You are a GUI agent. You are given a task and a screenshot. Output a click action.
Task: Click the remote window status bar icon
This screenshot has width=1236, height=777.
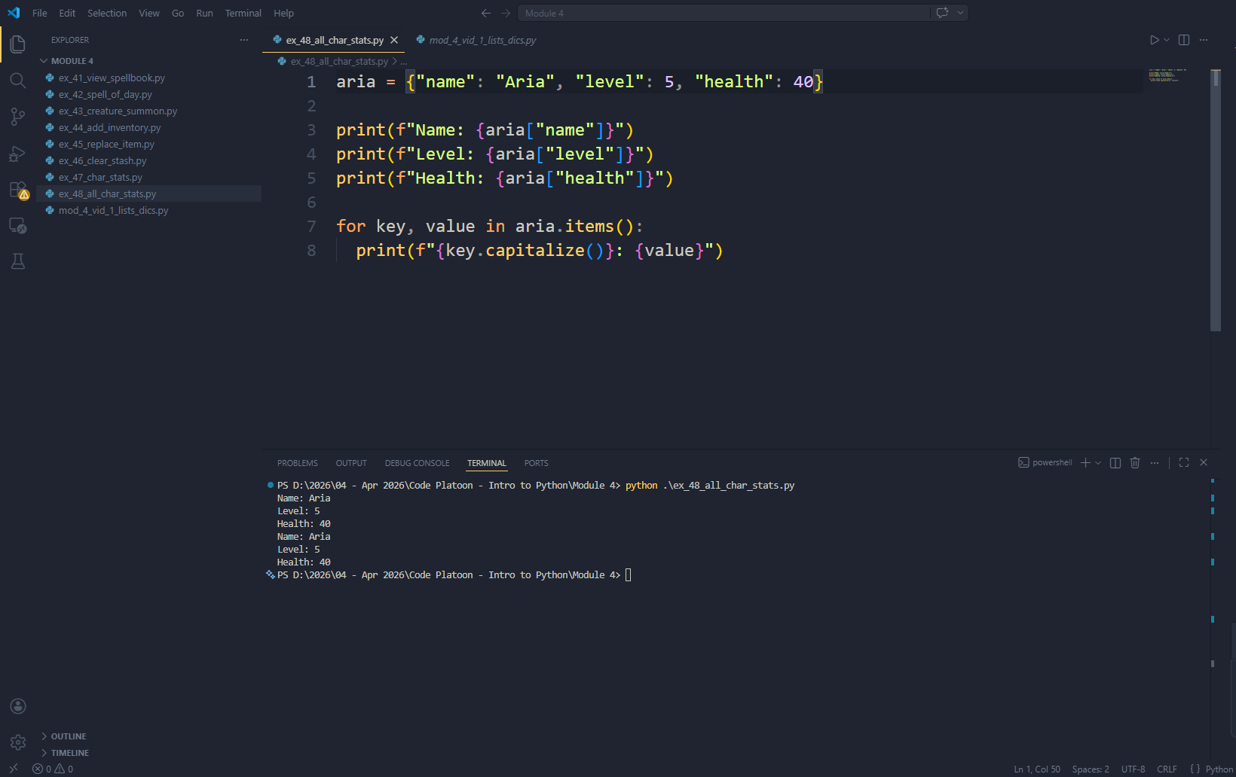coord(14,769)
